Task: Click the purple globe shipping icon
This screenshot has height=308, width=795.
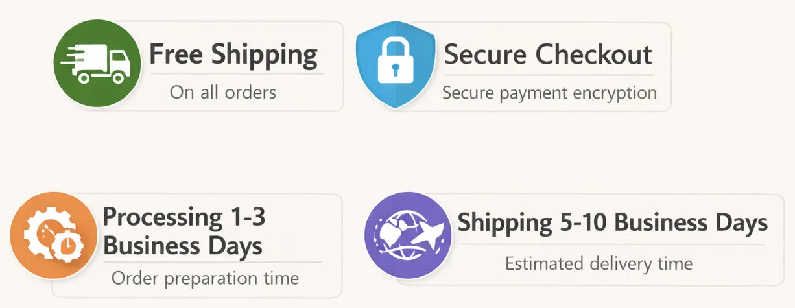Action: (408, 236)
